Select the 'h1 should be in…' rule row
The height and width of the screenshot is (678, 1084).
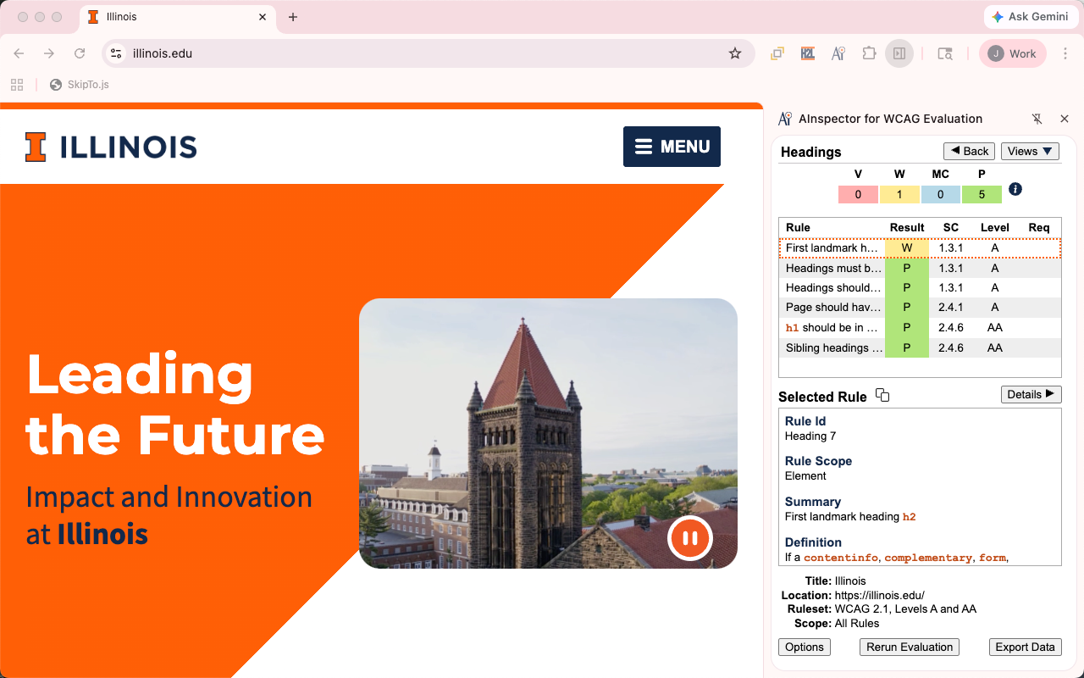click(x=920, y=328)
